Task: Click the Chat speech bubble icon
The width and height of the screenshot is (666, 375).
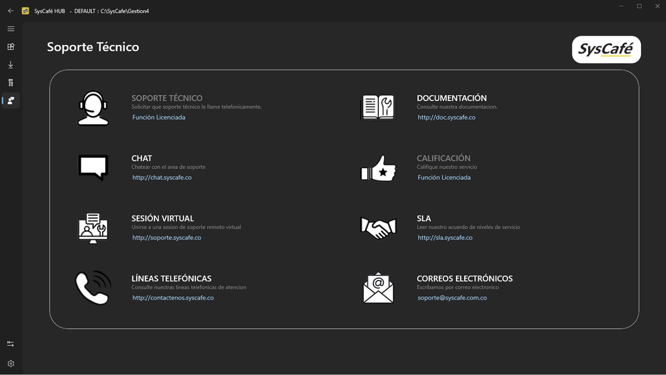Action: (93, 167)
